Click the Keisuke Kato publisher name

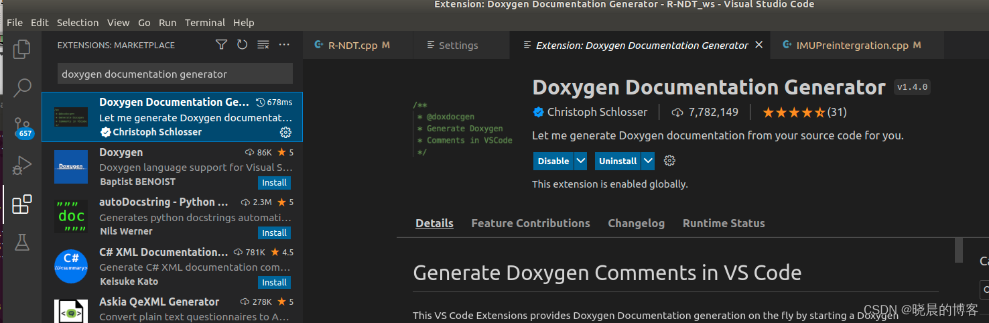coord(129,281)
